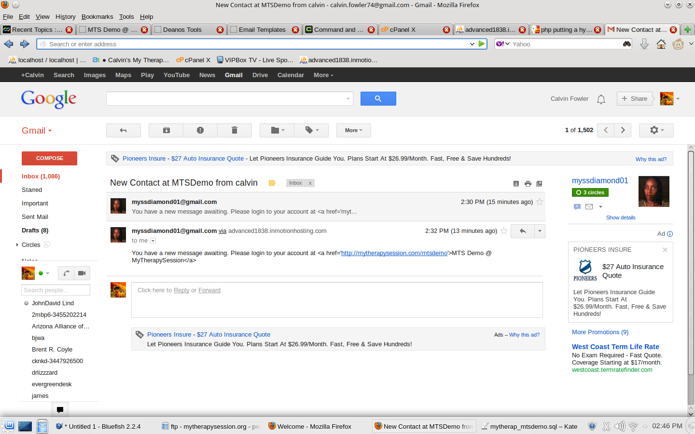Open the Sent Mail folder
The height and width of the screenshot is (434, 695).
click(x=35, y=217)
